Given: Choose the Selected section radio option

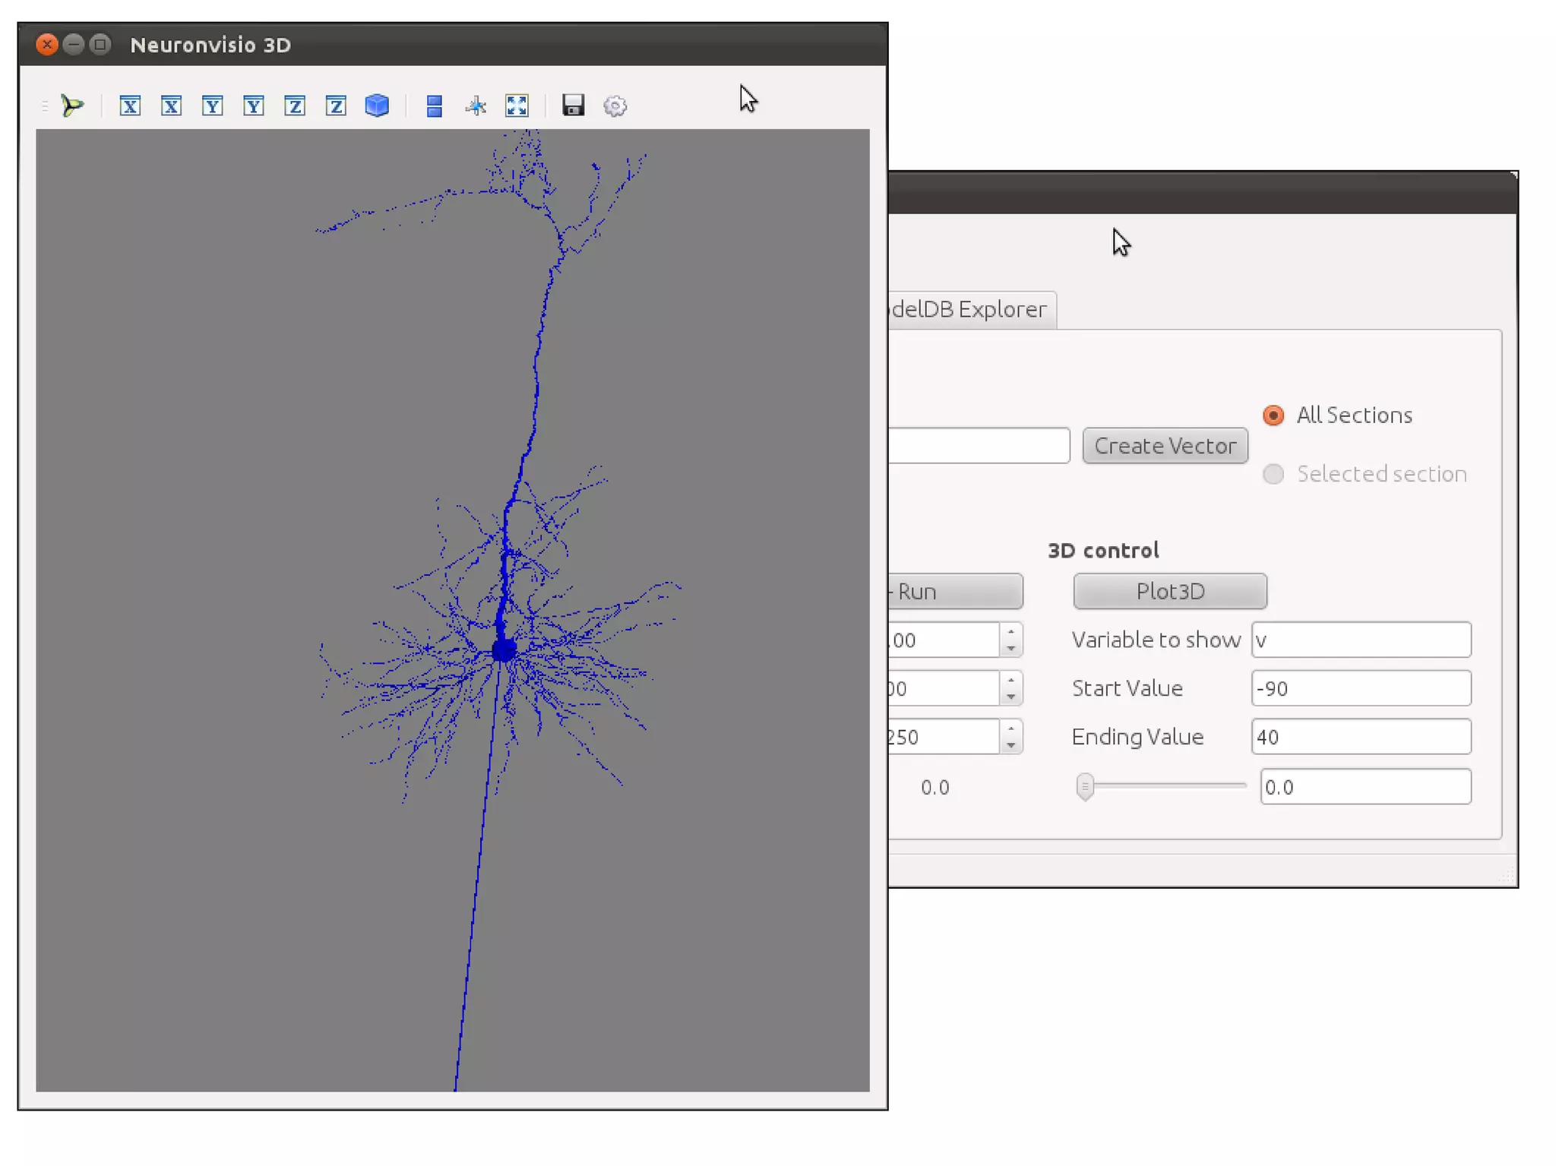Looking at the screenshot, I should point(1273,474).
